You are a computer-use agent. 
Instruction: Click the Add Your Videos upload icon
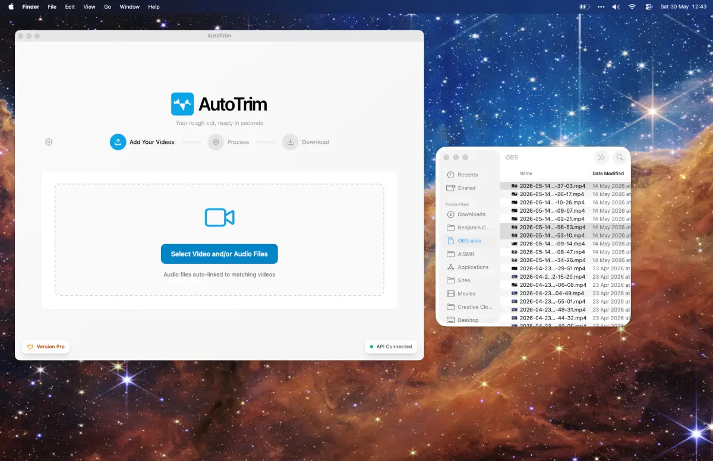tap(118, 142)
